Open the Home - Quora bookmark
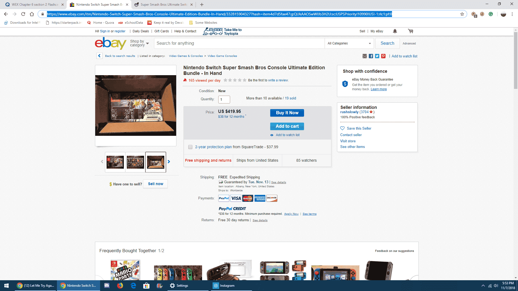518x291 pixels. 101,23
